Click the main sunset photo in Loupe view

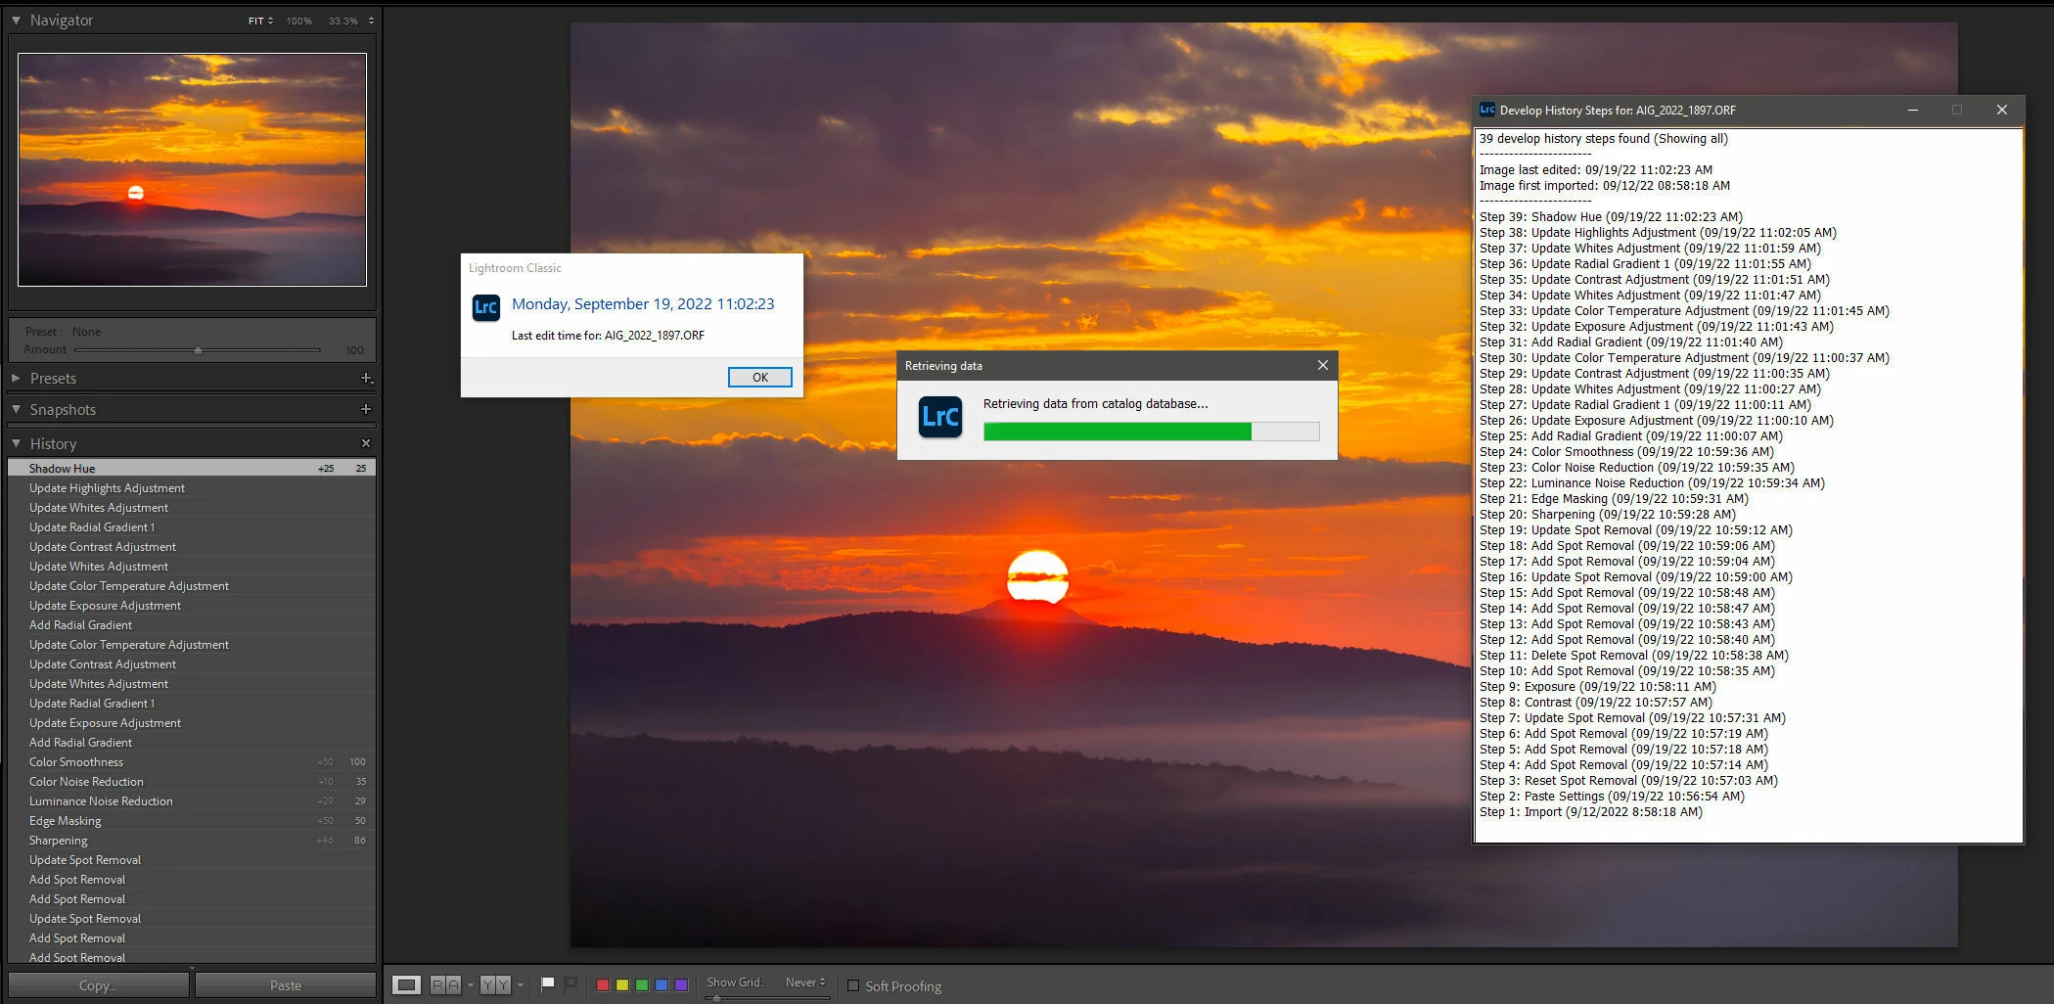pos(1263,484)
